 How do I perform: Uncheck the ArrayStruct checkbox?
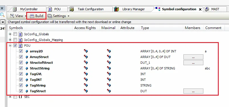click(x=21, y=57)
